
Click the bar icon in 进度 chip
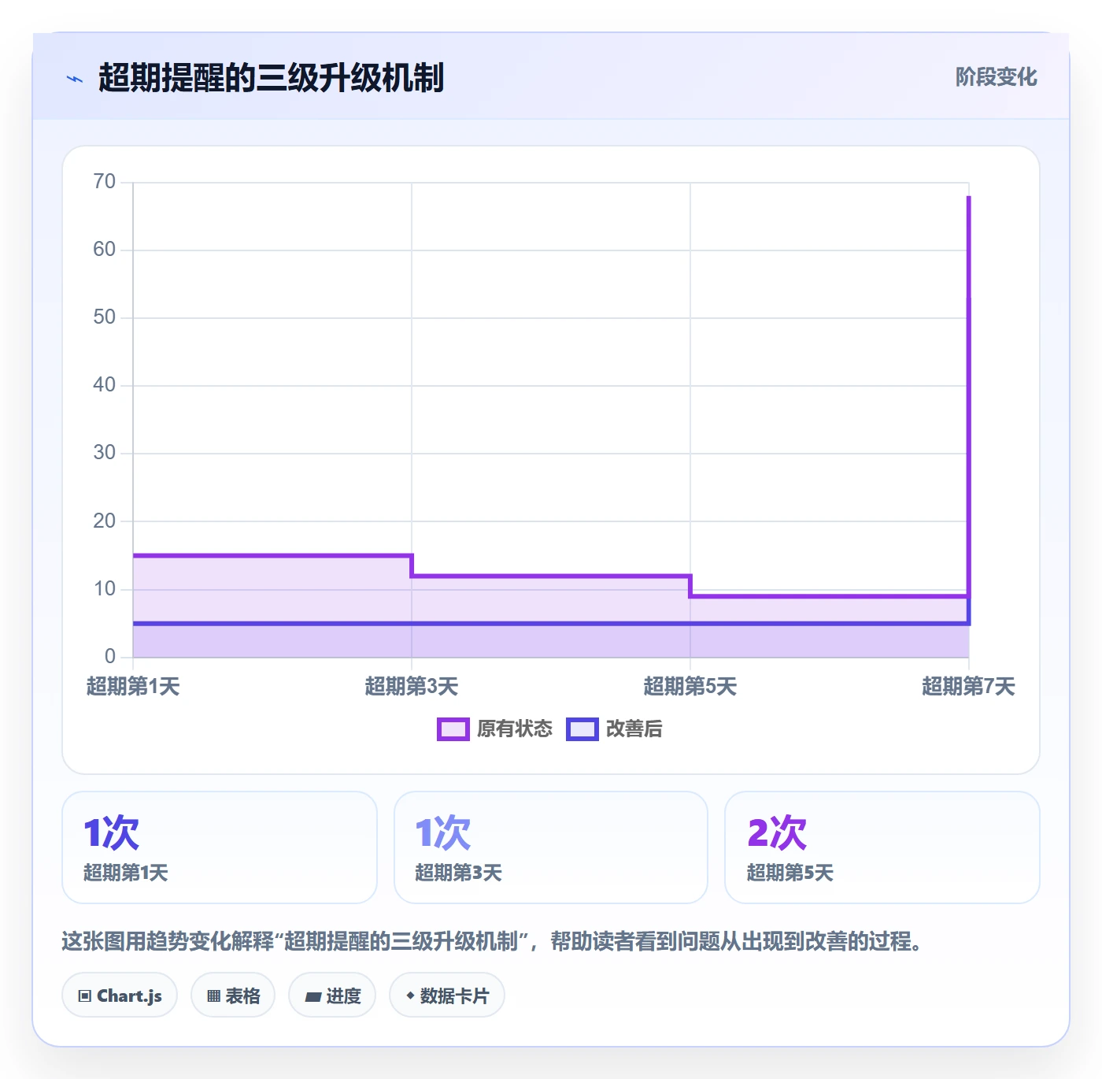313,997
